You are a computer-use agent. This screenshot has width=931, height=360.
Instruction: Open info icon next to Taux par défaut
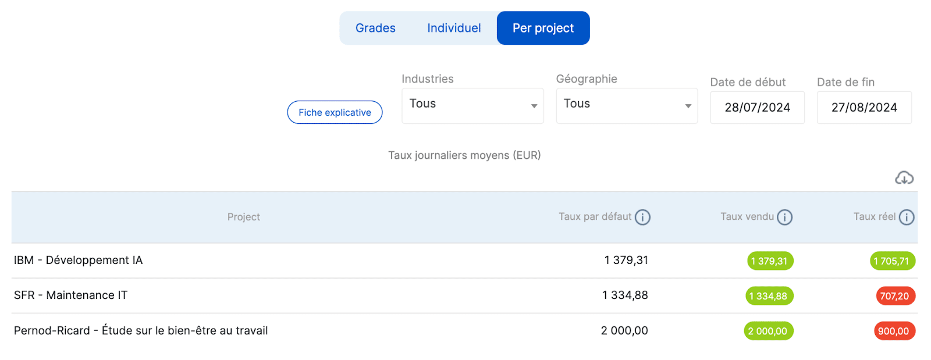(x=642, y=217)
